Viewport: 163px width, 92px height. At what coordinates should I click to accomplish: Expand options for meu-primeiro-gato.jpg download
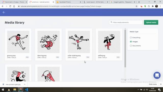(25, 84)
